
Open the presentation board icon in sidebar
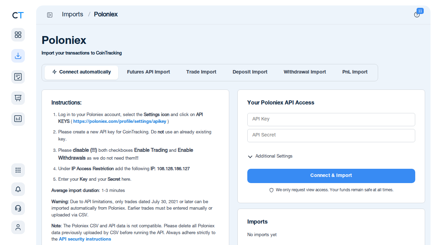point(18,98)
